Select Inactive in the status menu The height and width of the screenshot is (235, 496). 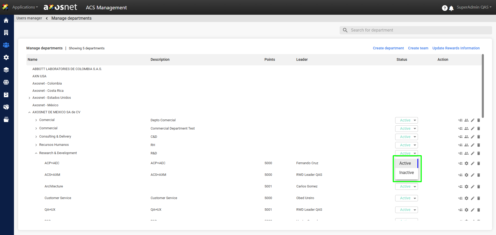(x=407, y=173)
